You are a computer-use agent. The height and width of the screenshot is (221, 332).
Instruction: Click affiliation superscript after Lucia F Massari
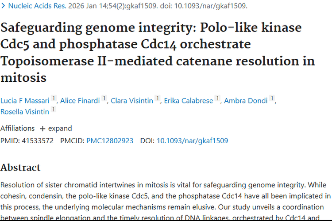coord(54,99)
